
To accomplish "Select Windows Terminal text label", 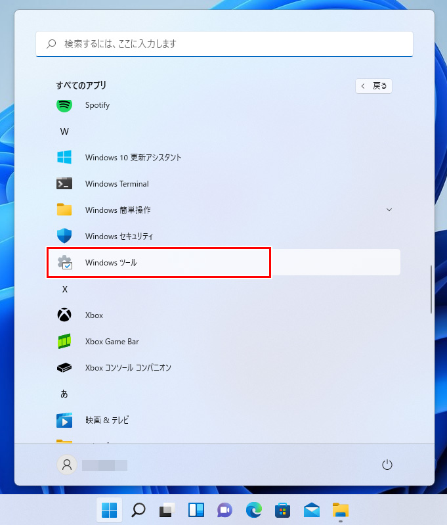I will 117,184.
